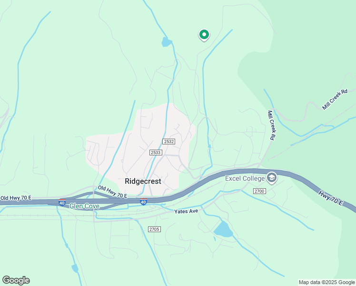
Task: Click the Yates Ave street label
Action: click(186, 211)
